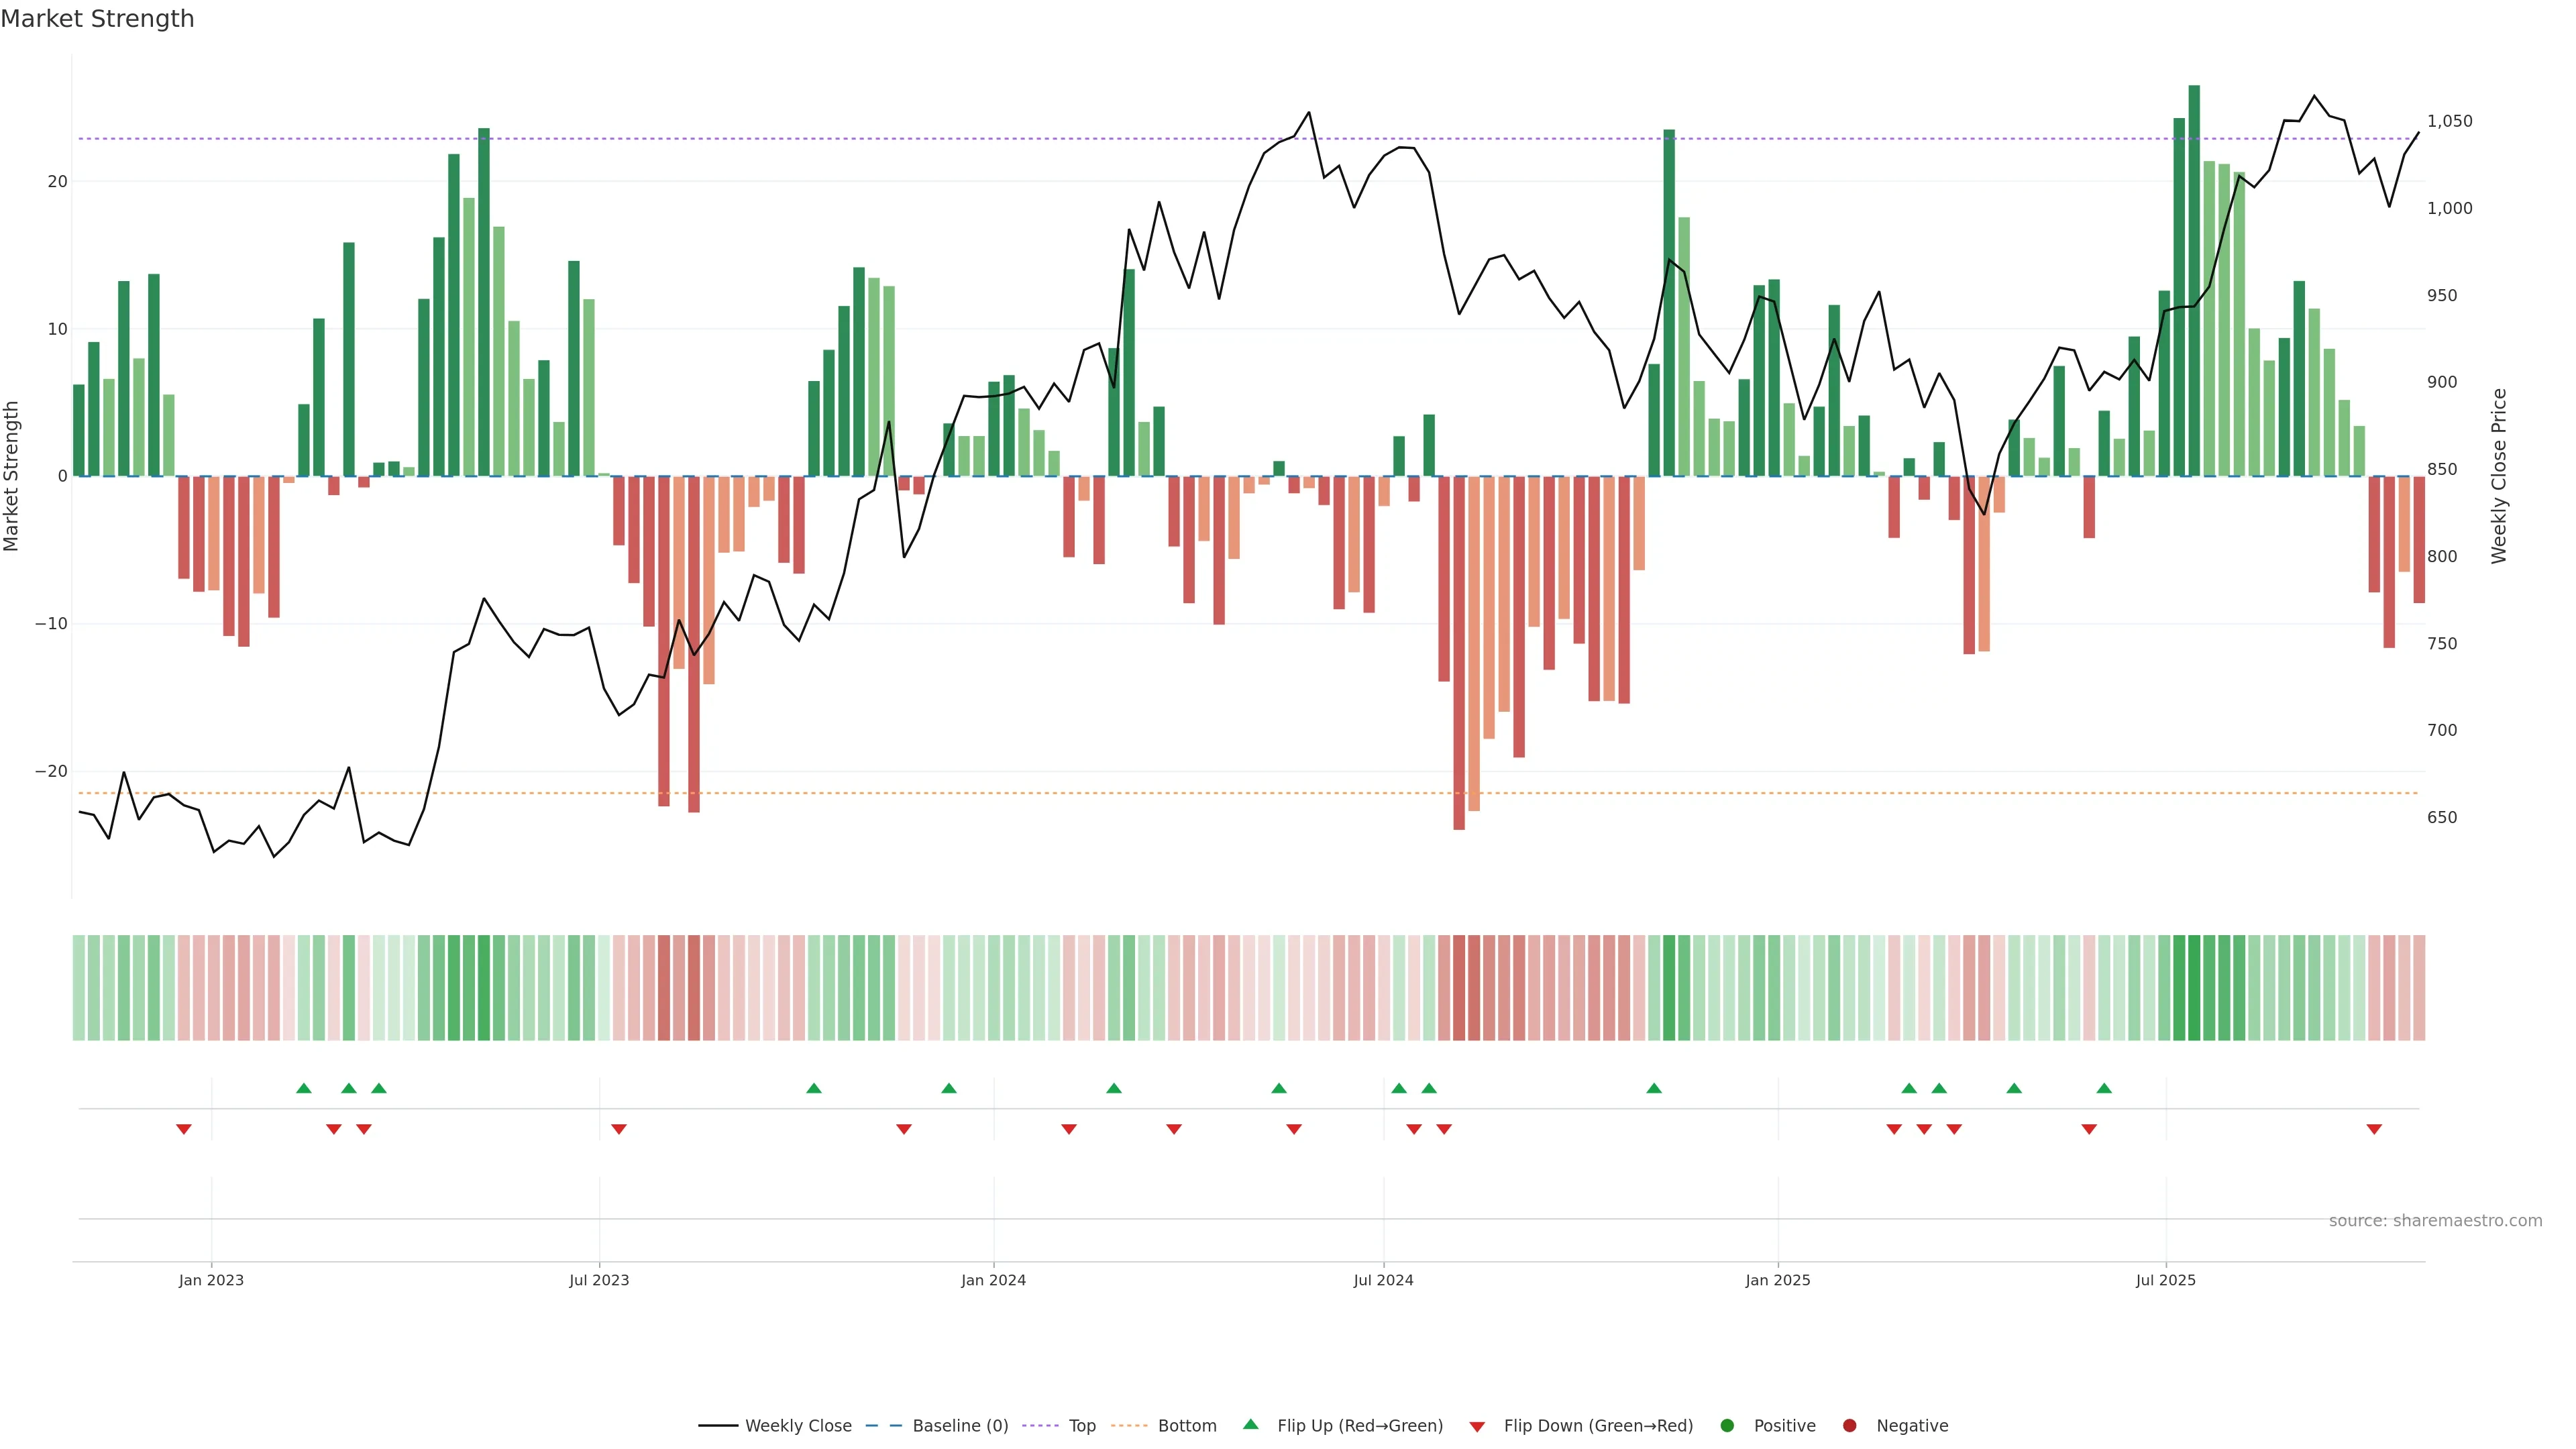This screenshot has height=1449, width=2576.
Task: Click the red flip-down marker just after Jul 2023
Action: pyautogui.click(x=619, y=1129)
